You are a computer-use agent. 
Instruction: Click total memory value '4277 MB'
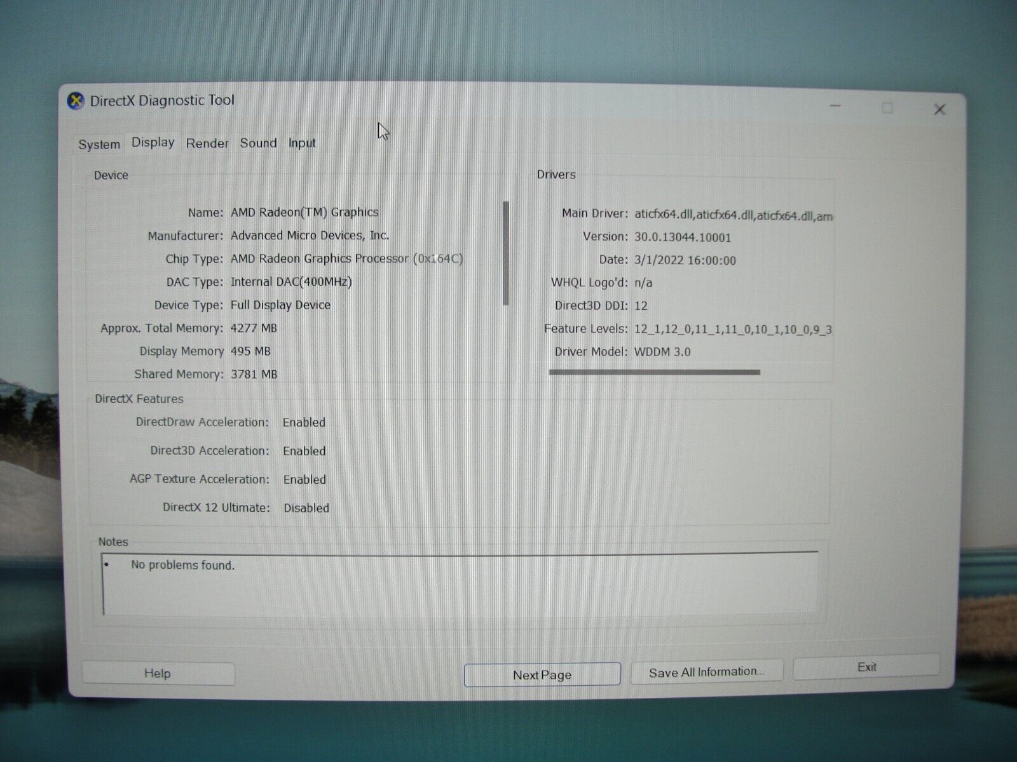(x=254, y=328)
